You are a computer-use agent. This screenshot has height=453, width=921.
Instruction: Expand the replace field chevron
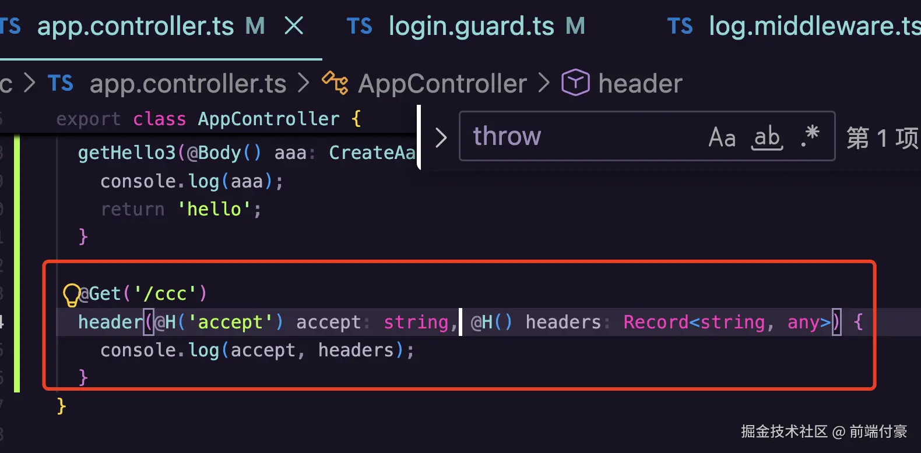coord(441,137)
